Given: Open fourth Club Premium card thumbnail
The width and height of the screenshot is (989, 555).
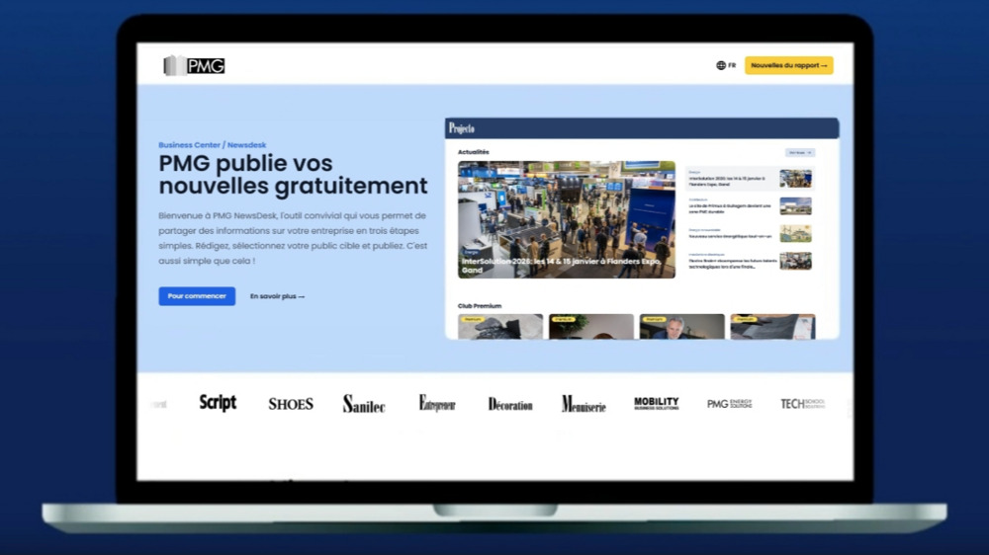Looking at the screenshot, I should (x=772, y=326).
